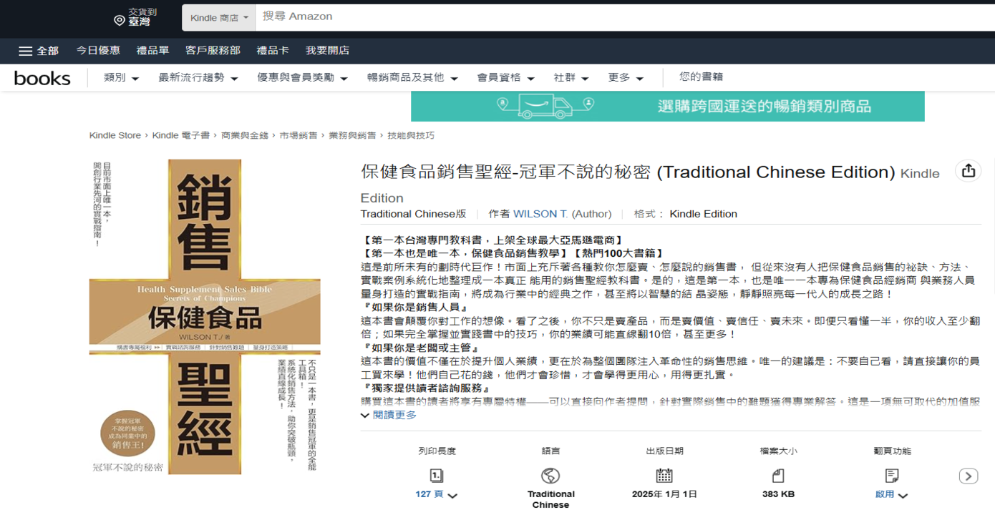Image resolution: width=995 pixels, height=515 pixels.
Task: Open 禮品卡 in navigation bar
Action: 273,50
